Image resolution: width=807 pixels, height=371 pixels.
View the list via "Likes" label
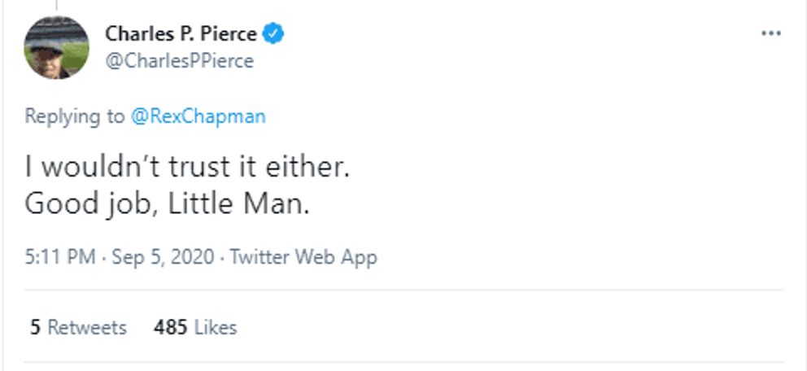(x=215, y=328)
